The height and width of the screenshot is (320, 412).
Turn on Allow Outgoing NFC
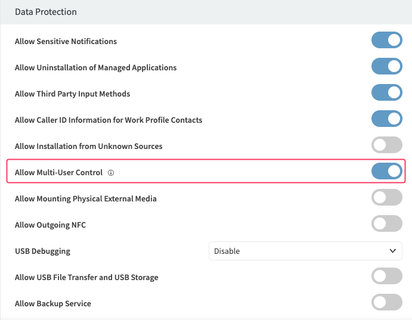pos(386,224)
